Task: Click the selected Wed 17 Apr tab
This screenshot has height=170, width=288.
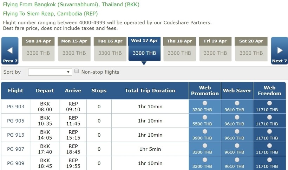Action: click(144, 49)
